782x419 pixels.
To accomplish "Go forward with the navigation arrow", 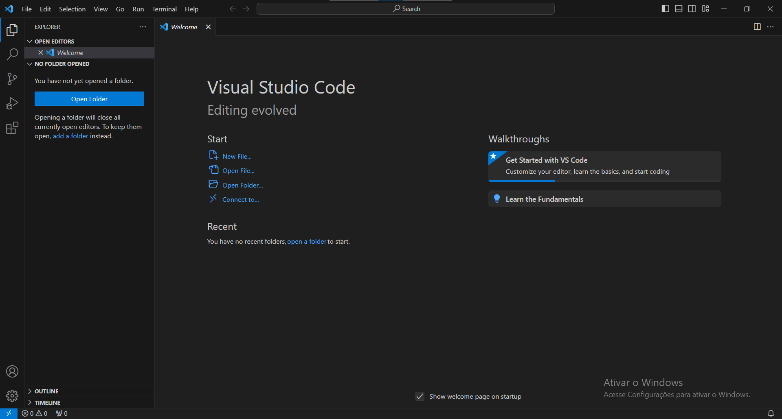I will point(246,9).
